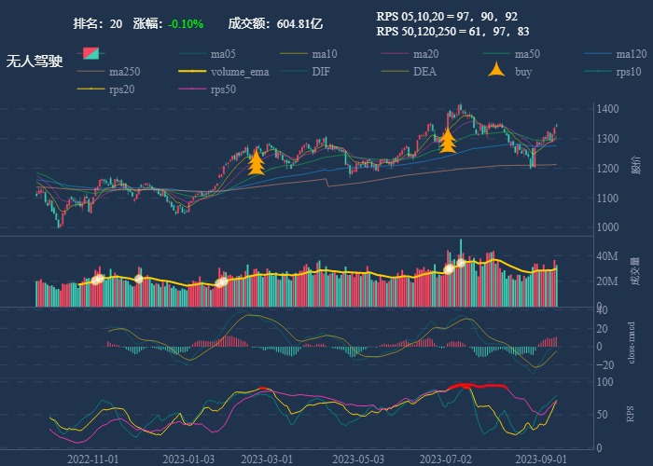Click the buy signal arrows near 2023-07-02
The width and height of the screenshot is (653, 466).
click(448, 140)
